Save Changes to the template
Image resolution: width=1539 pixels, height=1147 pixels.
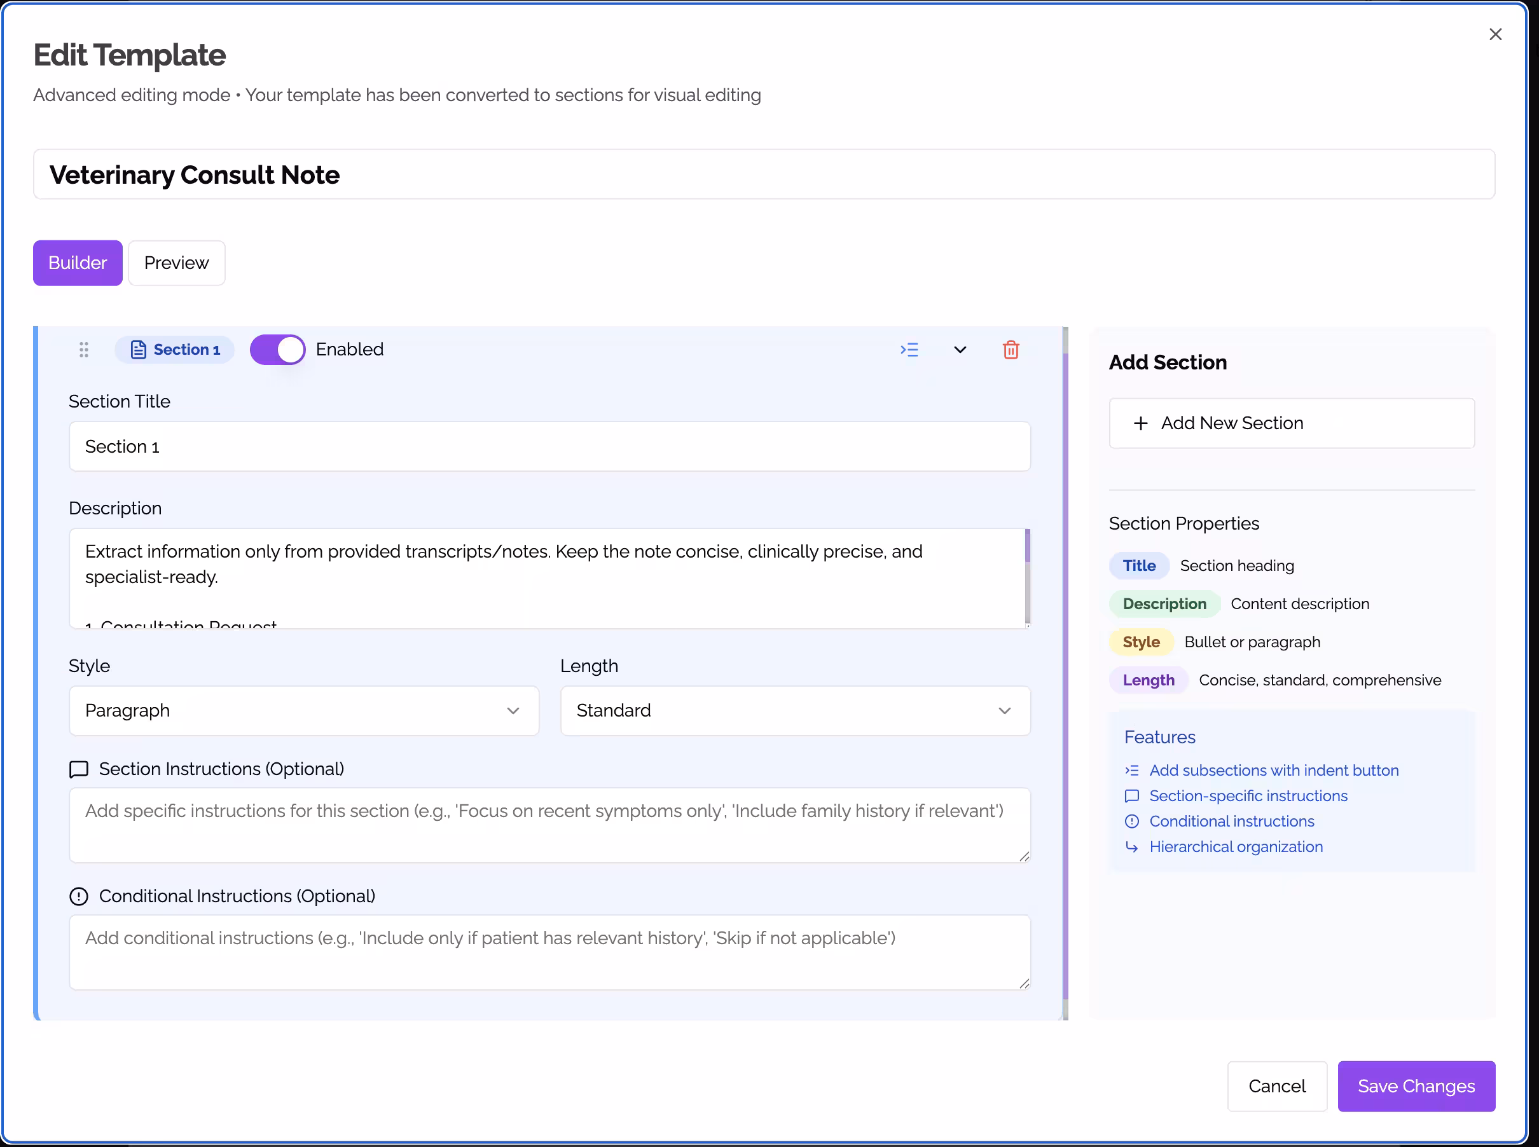pyautogui.click(x=1416, y=1086)
